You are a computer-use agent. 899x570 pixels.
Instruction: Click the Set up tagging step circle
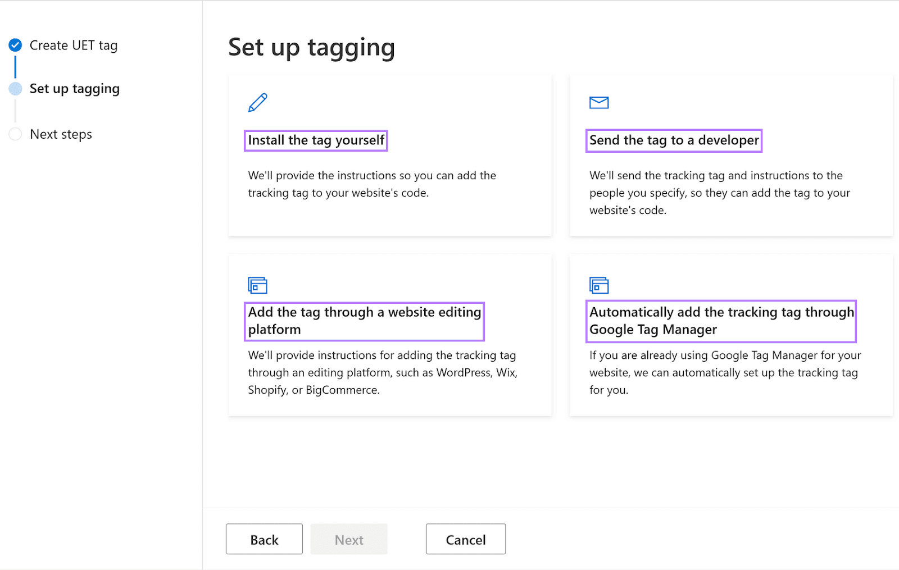point(16,89)
